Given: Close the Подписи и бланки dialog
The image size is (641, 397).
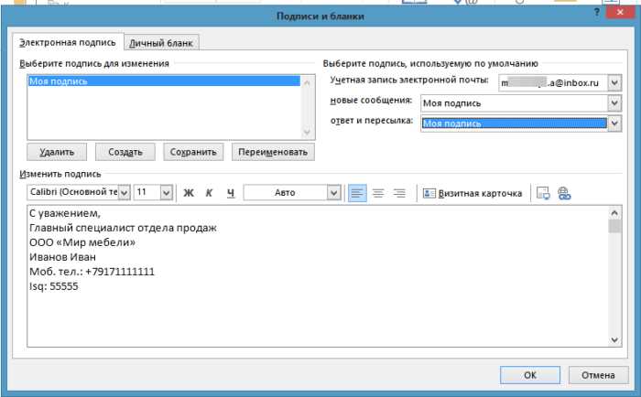Looking at the screenshot, I should pyautogui.click(x=620, y=13).
